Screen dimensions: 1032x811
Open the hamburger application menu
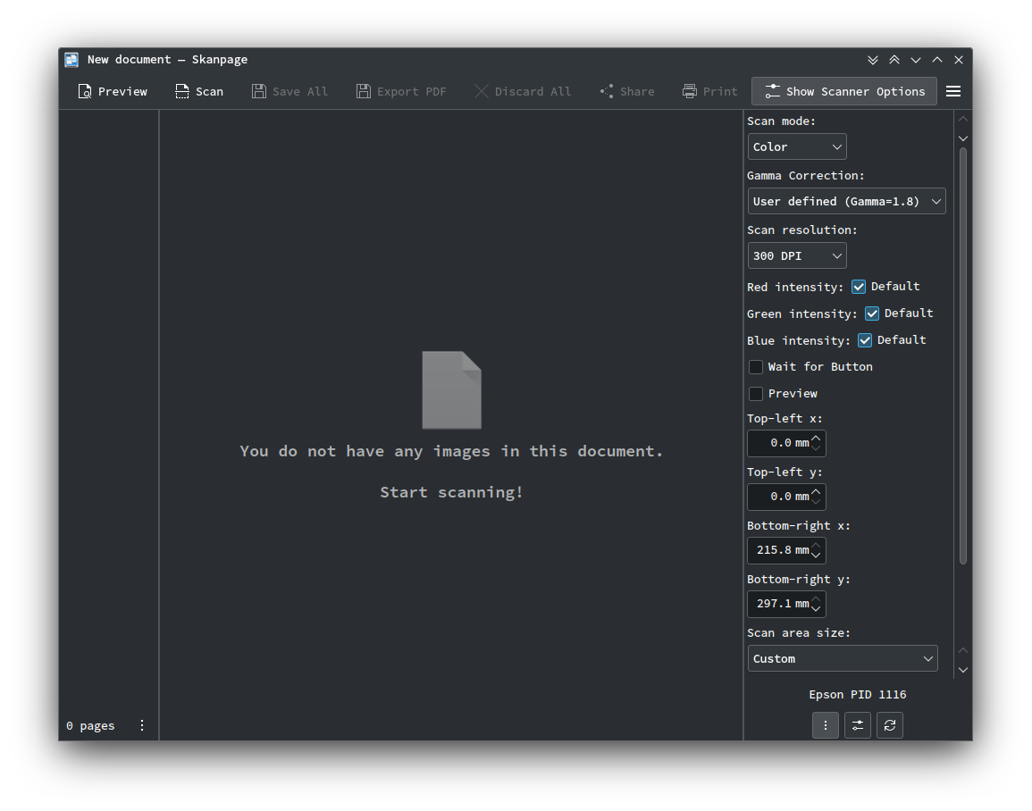[953, 91]
